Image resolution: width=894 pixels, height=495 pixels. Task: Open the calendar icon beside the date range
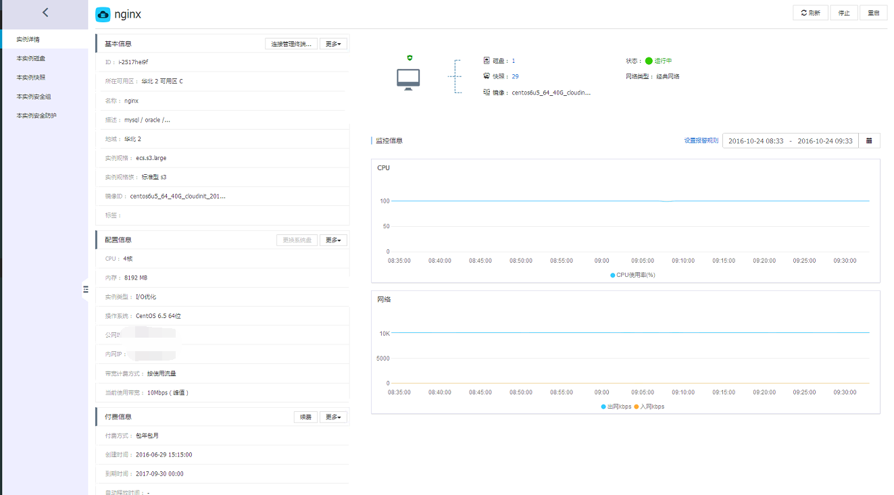[x=869, y=140]
